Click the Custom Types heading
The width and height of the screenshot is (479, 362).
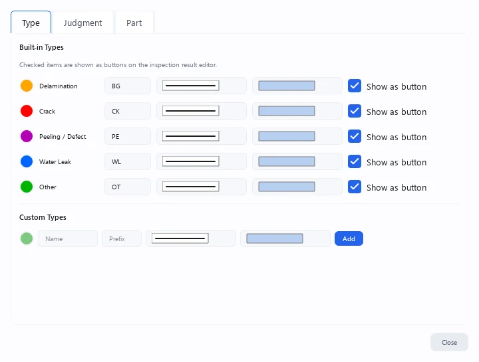43,217
